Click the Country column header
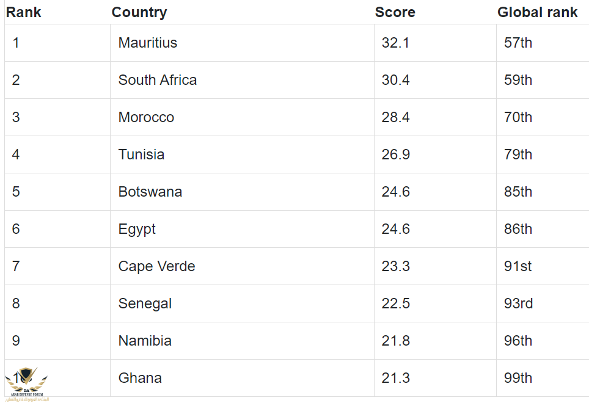 [139, 12]
